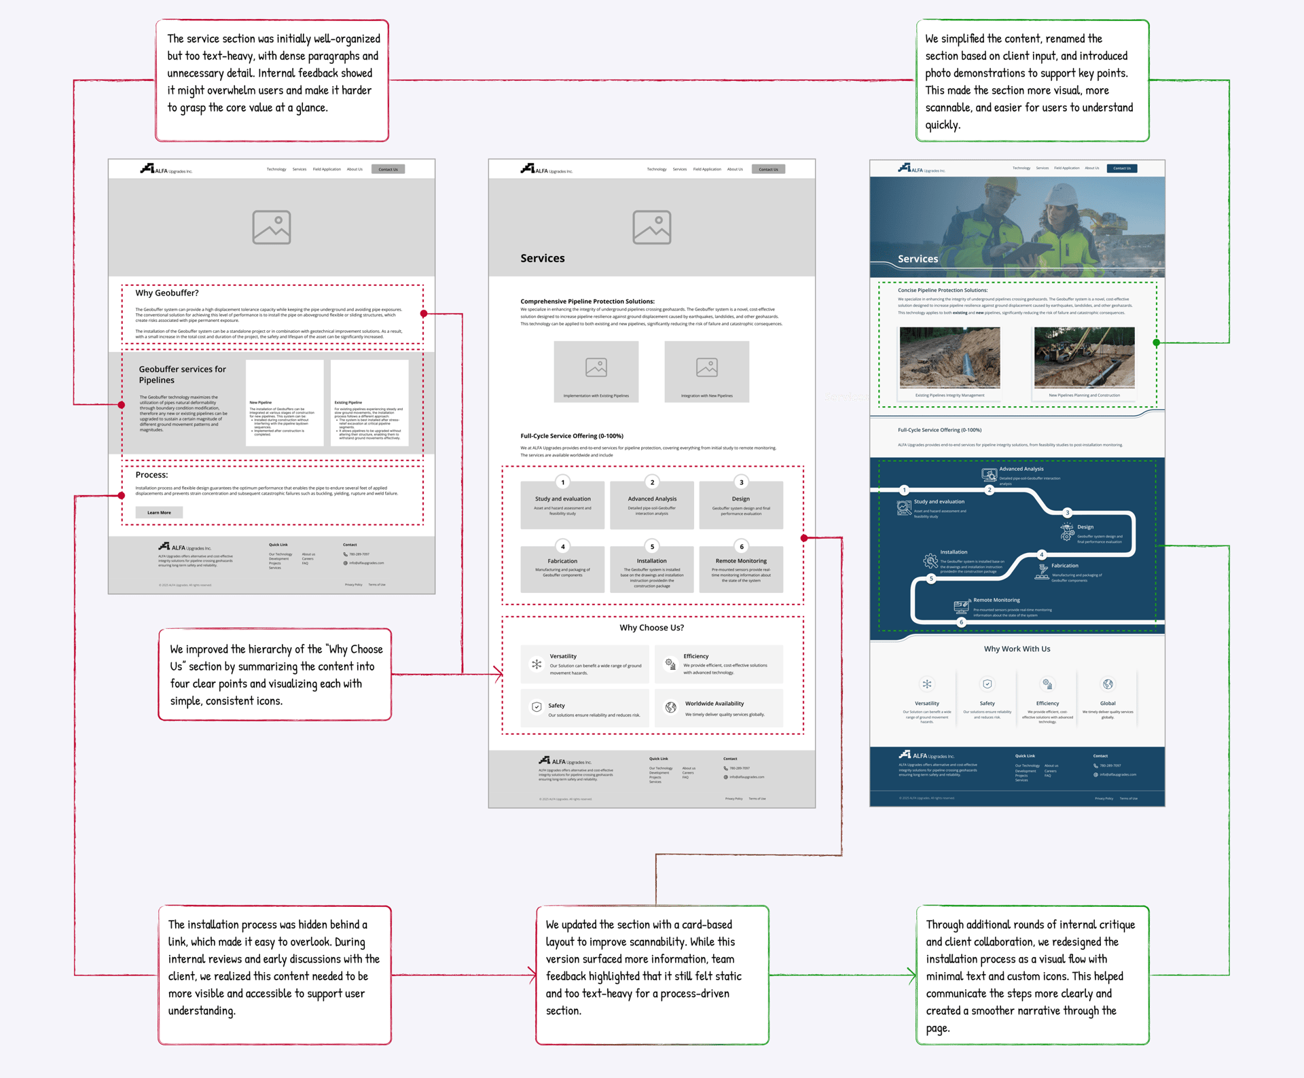Click the Remote Monitoring icon on blue roadmap
Image resolution: width=1304 pixels, height=1078 pixels.
(x=961, y=606)
